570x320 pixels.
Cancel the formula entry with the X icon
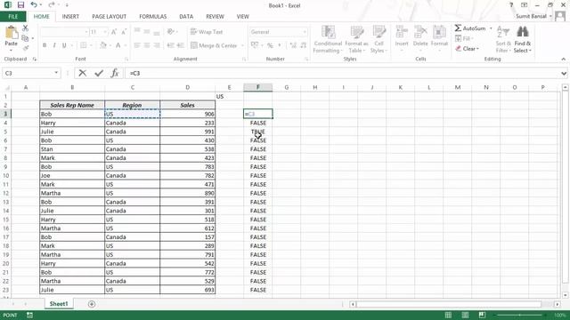83,73
